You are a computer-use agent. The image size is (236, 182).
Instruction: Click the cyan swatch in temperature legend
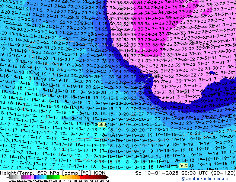pyautogui.click(x=45, y=177)
